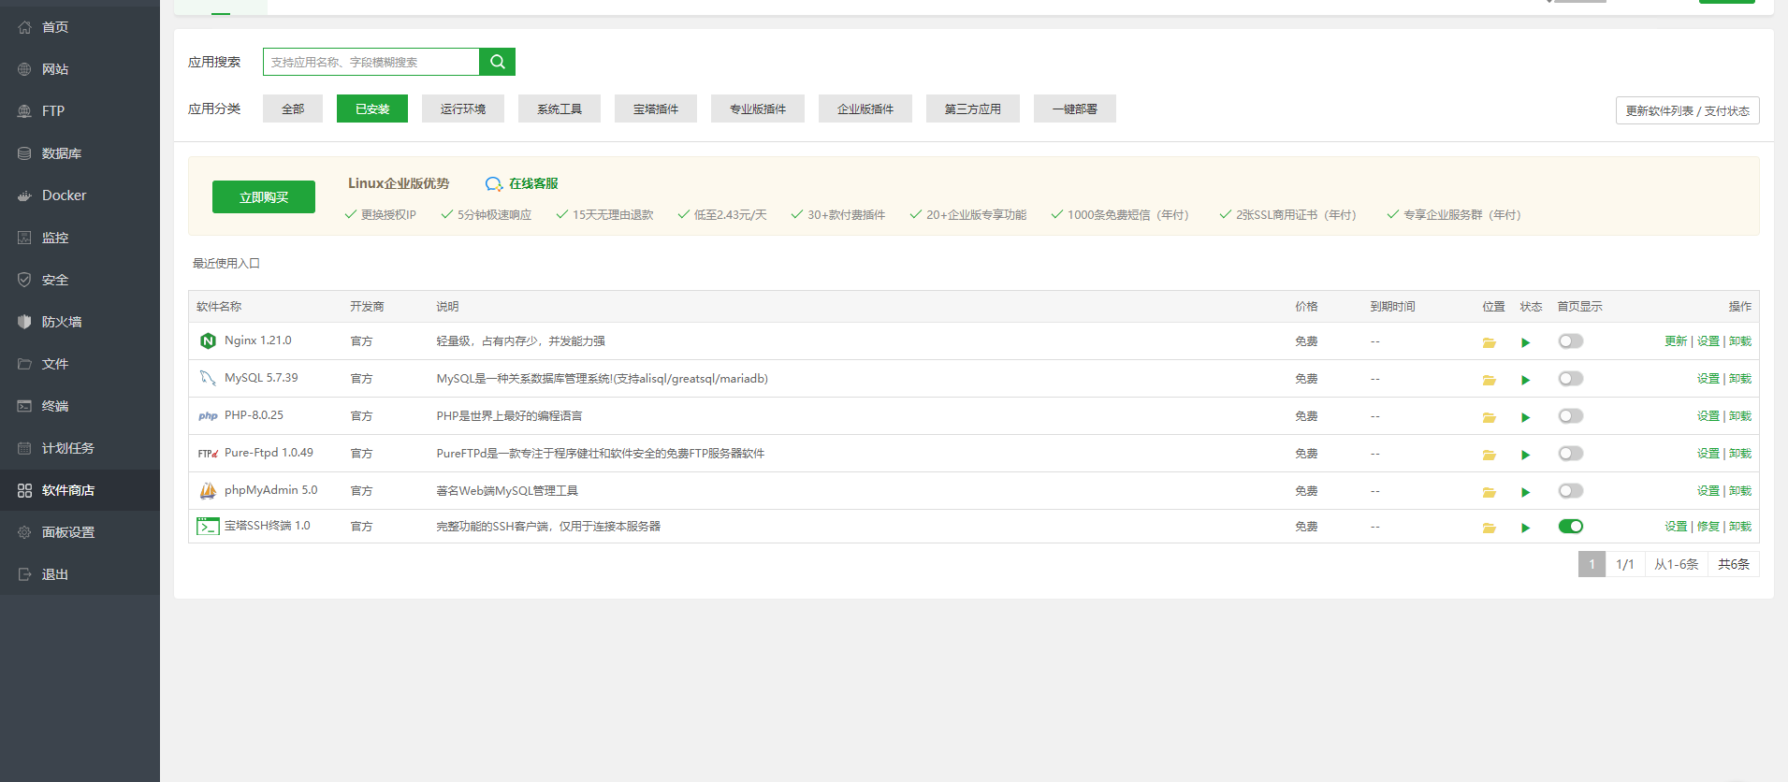
Task: Open the Pure-Ftpd folder icon
Action: [1489, 455]
